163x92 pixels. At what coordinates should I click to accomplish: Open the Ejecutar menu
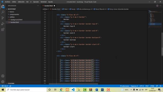[x=36, y=2]
